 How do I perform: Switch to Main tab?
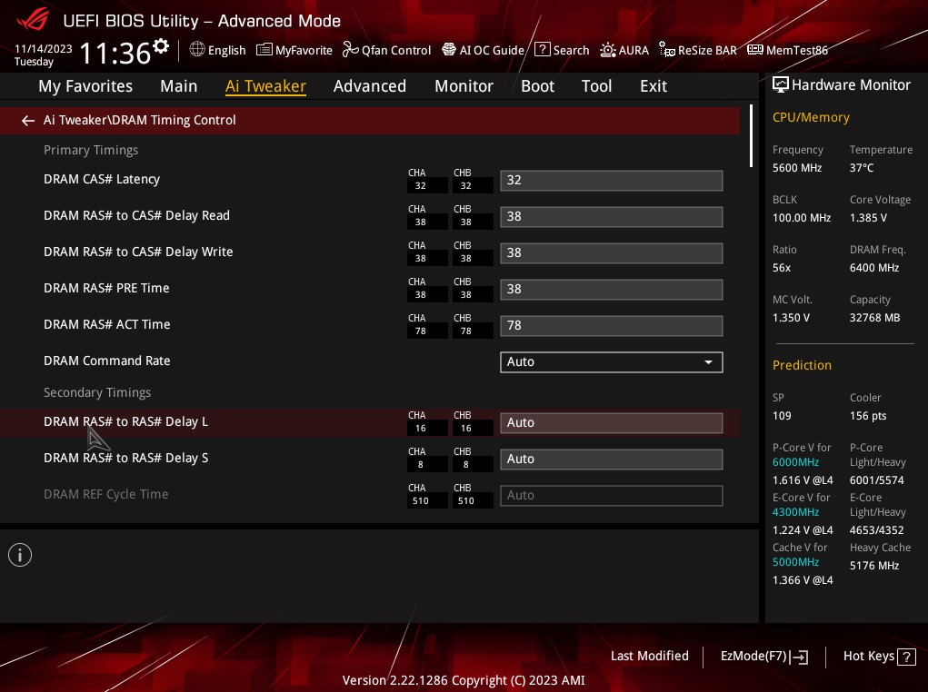coord(179,86)
